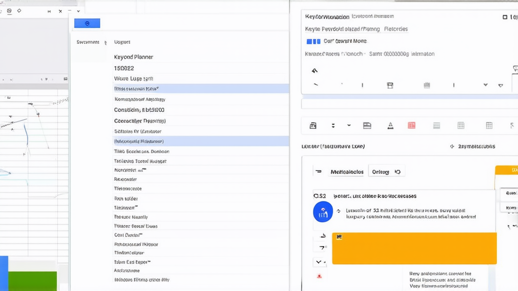The height and width of the screenshot is (291, 518).
Task: Click the blue button with circle icon
Action: pos(87,23)
